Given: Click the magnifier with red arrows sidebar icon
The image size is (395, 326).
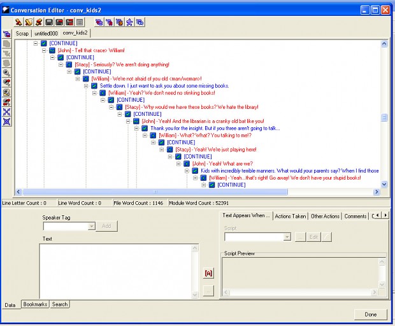Looking at the screenshot, I should (7, 103).
